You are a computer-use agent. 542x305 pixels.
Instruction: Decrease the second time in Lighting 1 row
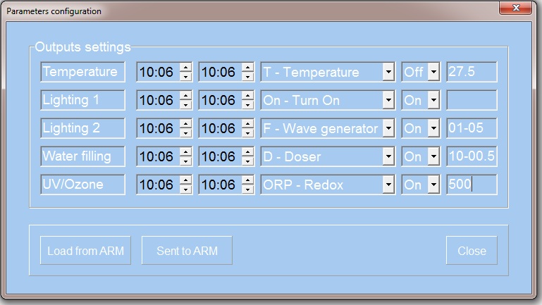click(248, 105)
